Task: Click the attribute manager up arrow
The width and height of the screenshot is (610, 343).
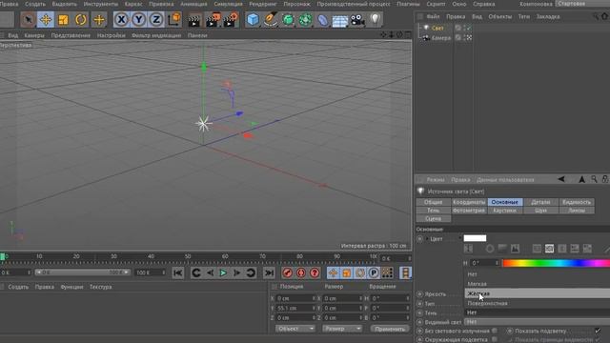Action: [582, 179]
